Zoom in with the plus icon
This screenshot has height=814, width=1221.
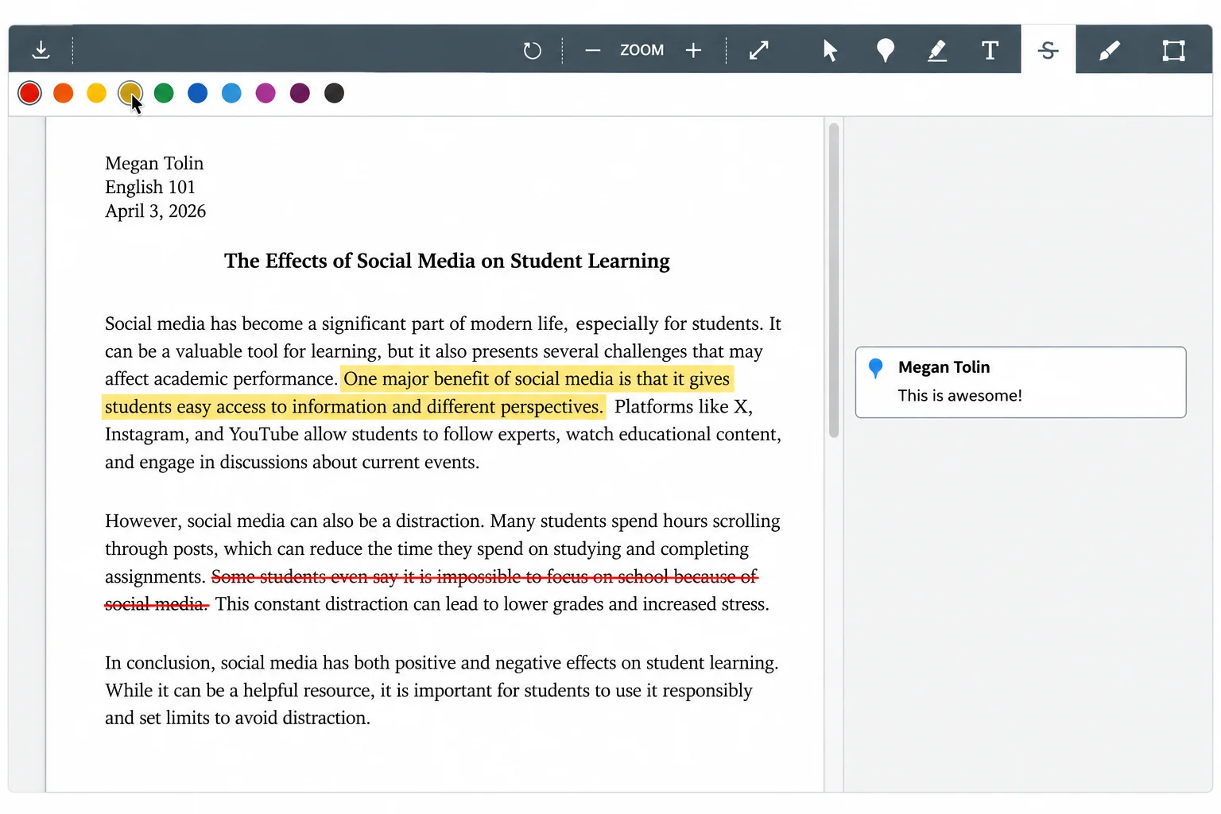click(x=693, y=50)
